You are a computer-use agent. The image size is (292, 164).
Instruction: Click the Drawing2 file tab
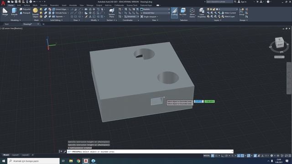(x=28, y=24)
